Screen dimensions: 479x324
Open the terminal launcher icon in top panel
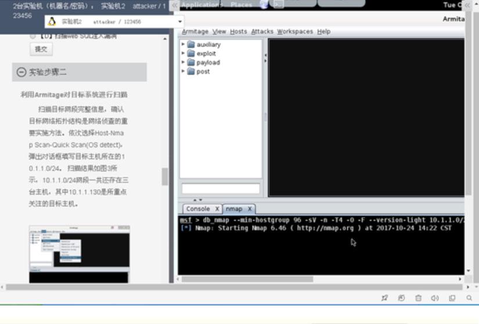click(279, 4)
